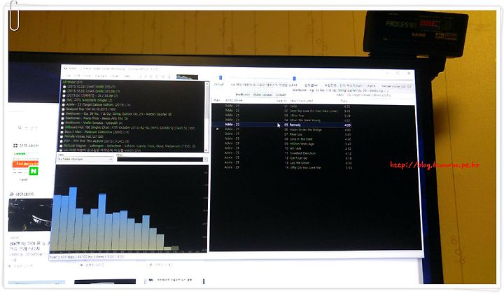Click the Previous track toolbar icon
This screenshot has height=294, width=504.
click(x=157, y=76)
